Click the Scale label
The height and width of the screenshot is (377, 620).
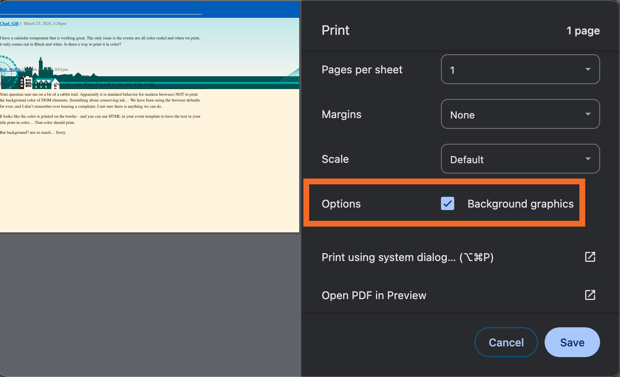click(335, 159)
